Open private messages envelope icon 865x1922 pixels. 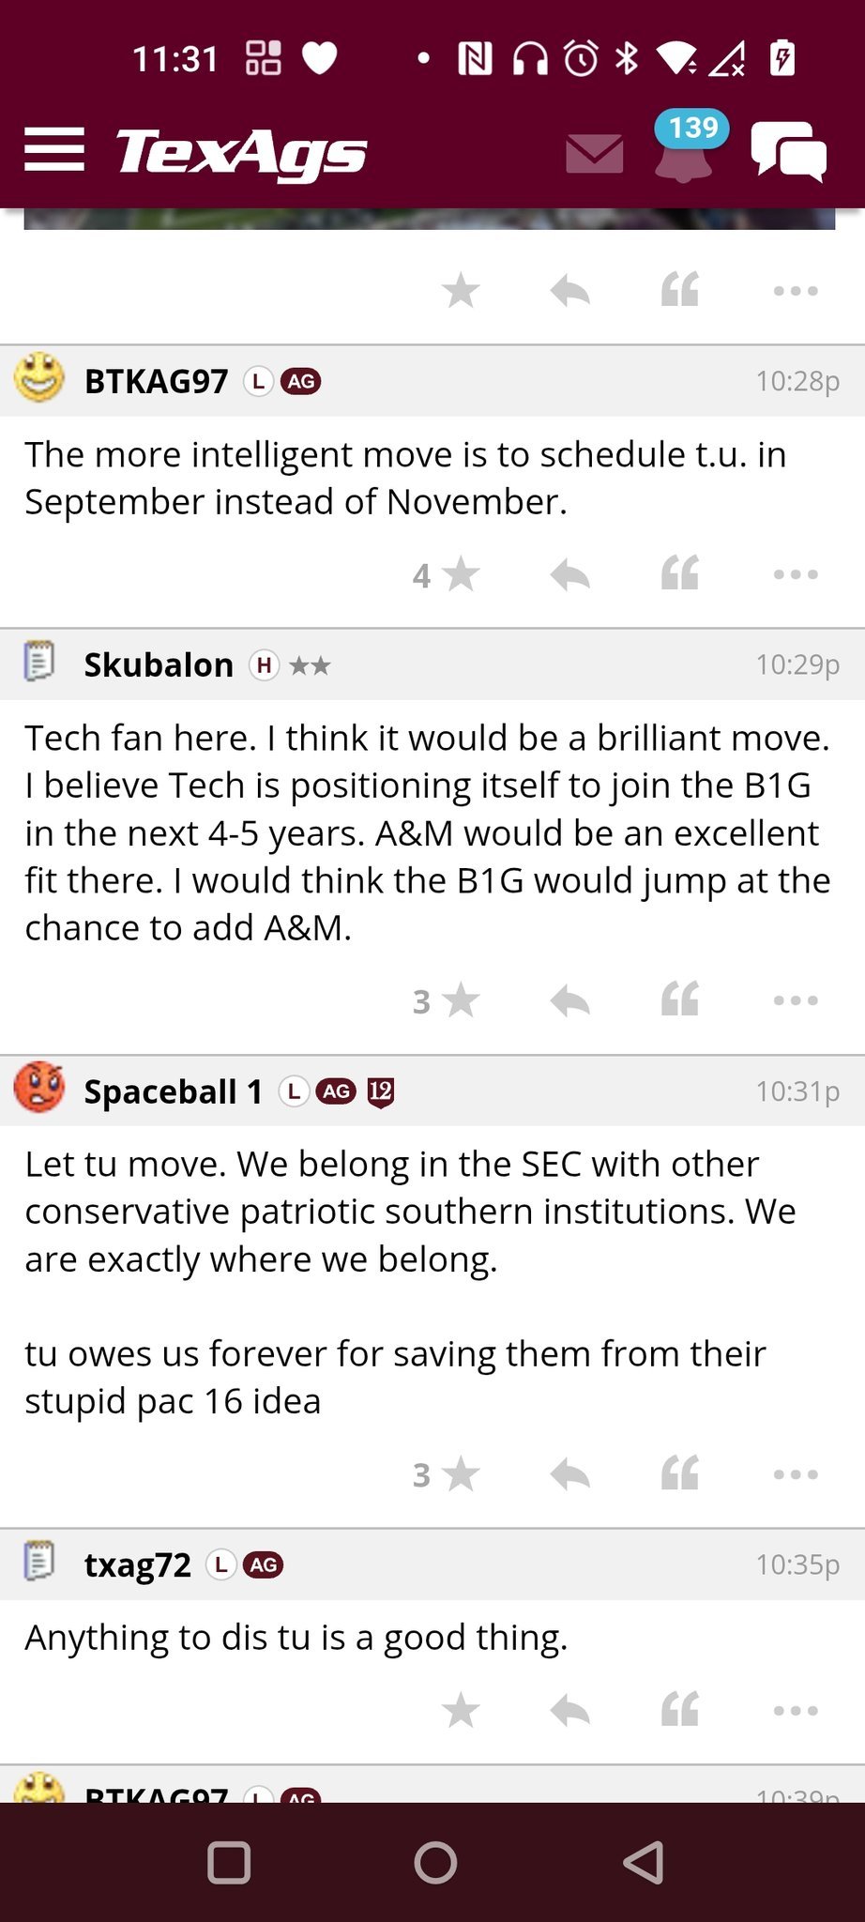click(x=595, y=153)
